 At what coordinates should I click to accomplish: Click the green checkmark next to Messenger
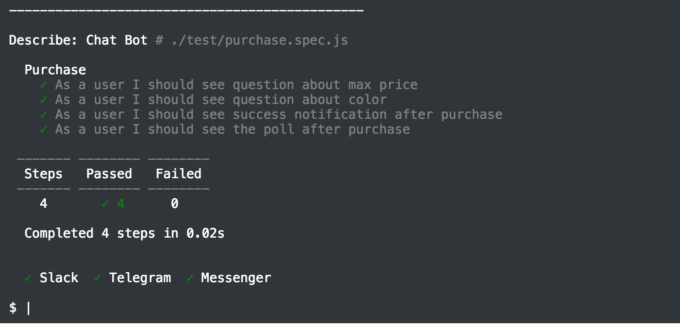pos(190,278)
